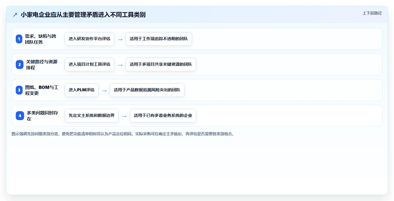The height and width of the screenshot is (201, 394).
Task: Click the step 3 number badge
Action: [19, 90]
